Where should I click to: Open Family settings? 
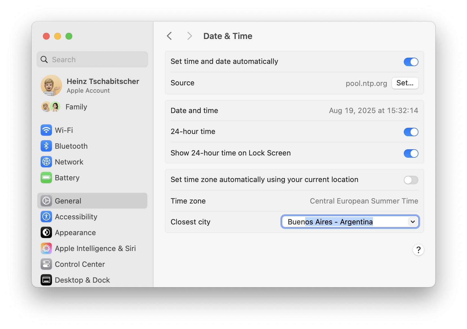coord(92,107)
